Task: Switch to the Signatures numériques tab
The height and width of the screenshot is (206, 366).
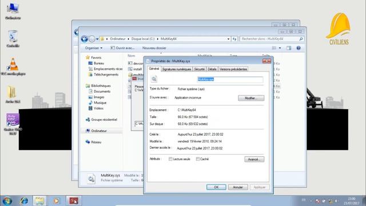Action: tap(177, 69)
